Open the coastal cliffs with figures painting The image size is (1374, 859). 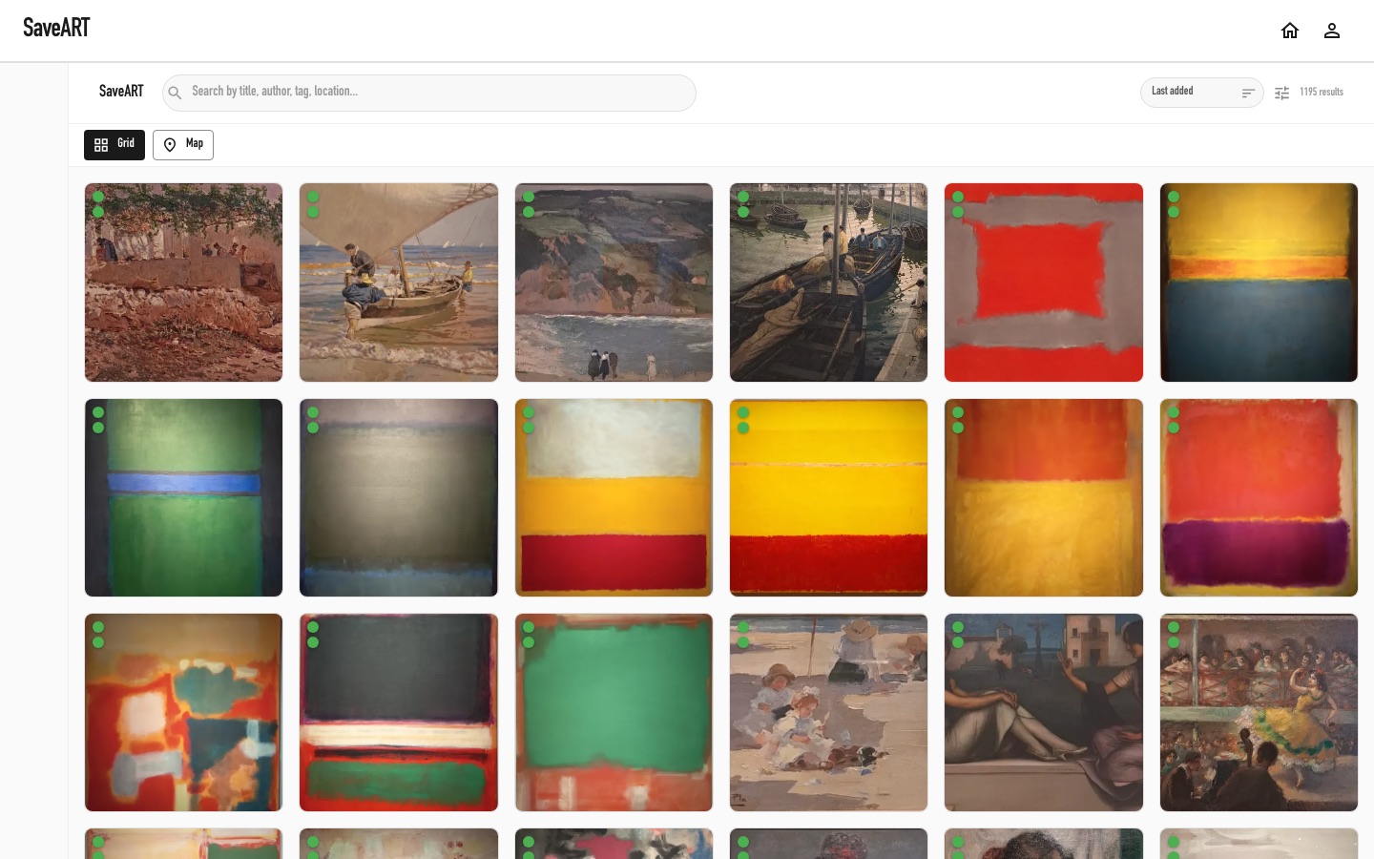(614, 283)
